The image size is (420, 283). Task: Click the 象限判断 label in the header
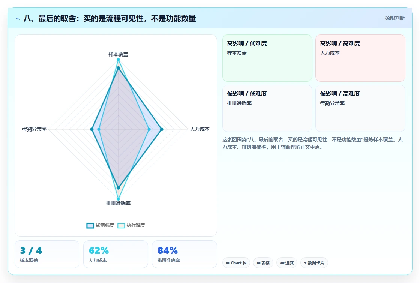click(x=395, y=18)
